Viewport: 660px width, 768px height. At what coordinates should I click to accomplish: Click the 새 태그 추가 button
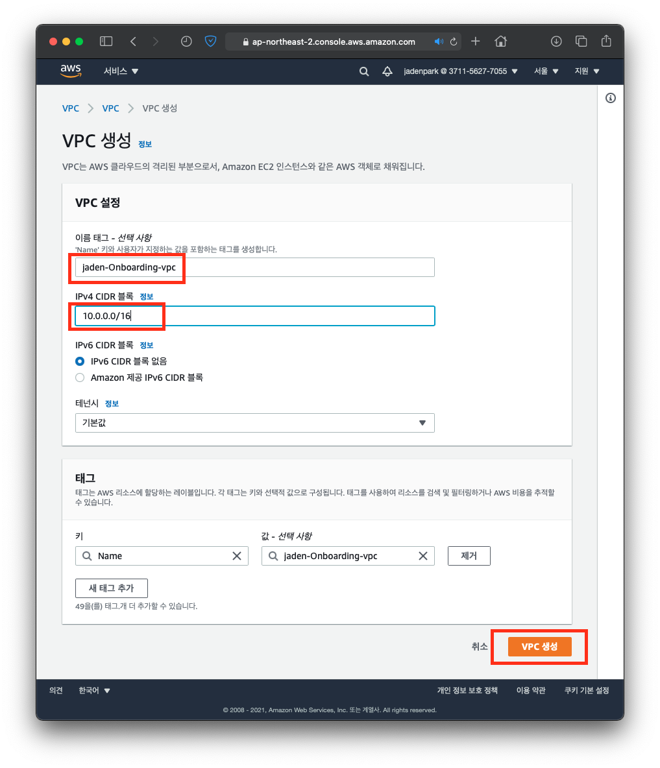pos(111,588)
